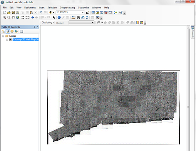Select the Measure tool
Screen dimensions: 196x151
point(73,17)
